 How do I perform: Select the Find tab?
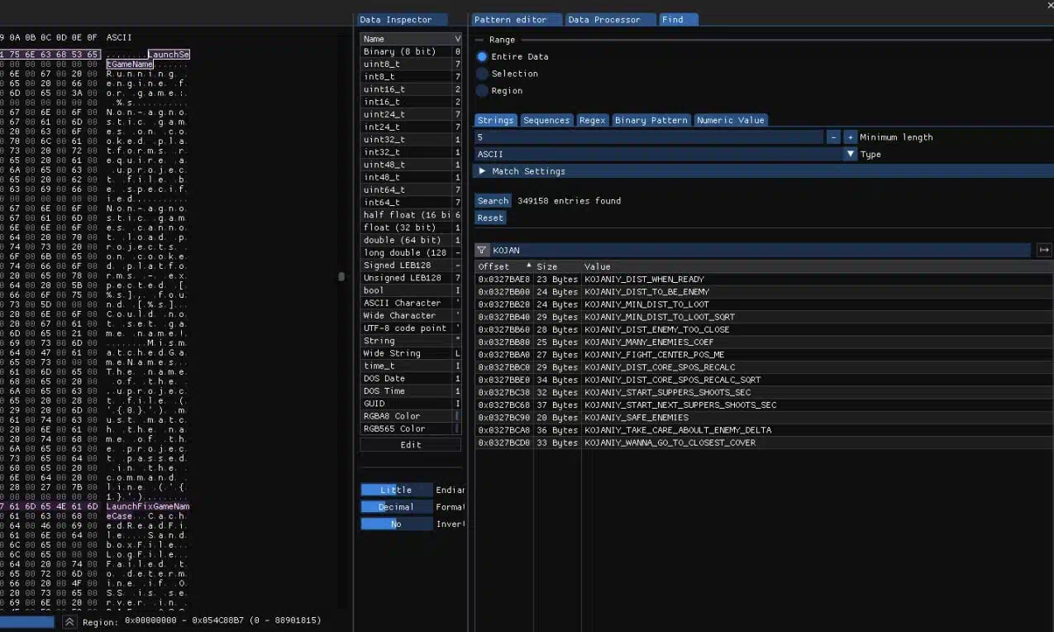[678, 20]
